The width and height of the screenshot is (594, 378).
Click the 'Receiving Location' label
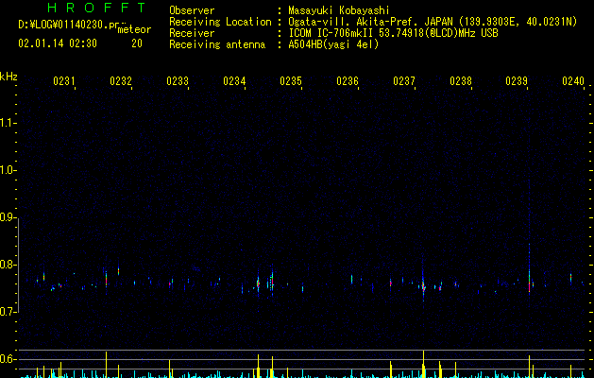point(220,22)
